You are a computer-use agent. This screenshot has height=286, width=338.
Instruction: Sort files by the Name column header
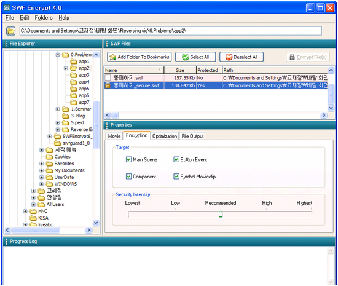coord(134,70)
